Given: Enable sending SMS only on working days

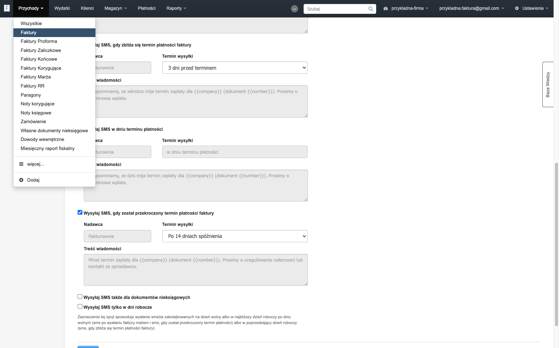Looking at the screenshot, I should 80,307.
